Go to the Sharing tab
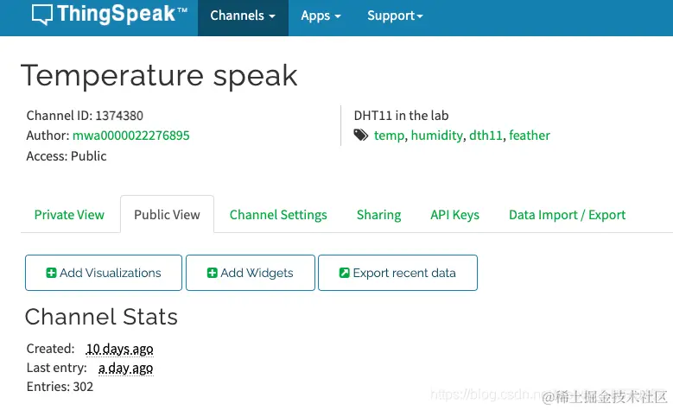 click(x=378, y=214)
